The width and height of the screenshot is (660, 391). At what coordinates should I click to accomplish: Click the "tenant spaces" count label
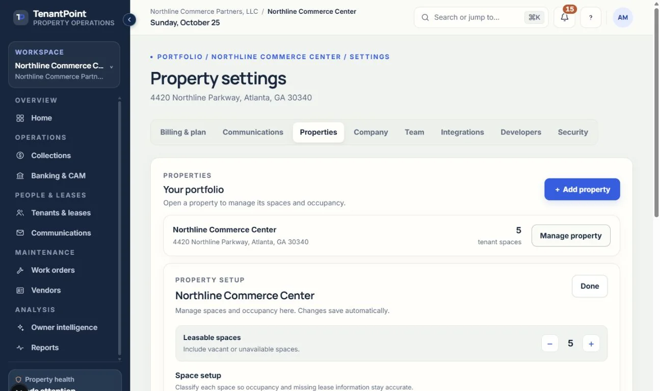[x=499, y=242]
